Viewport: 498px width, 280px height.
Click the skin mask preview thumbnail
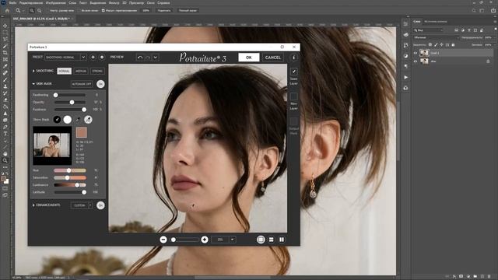tap(52, 145)
